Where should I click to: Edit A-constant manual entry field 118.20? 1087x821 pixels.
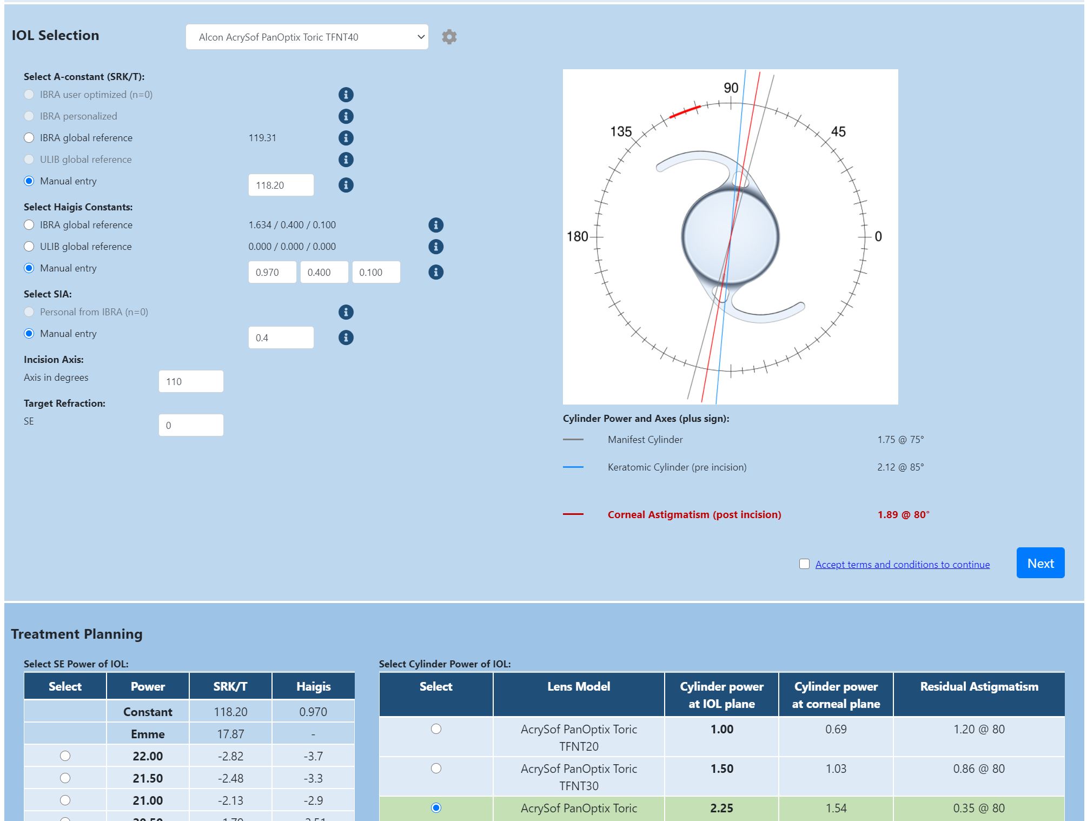pyautogui.click(x=281, y=185)
